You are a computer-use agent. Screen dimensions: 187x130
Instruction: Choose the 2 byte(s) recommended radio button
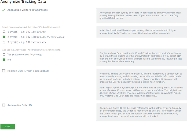click(x=4, y=37)
